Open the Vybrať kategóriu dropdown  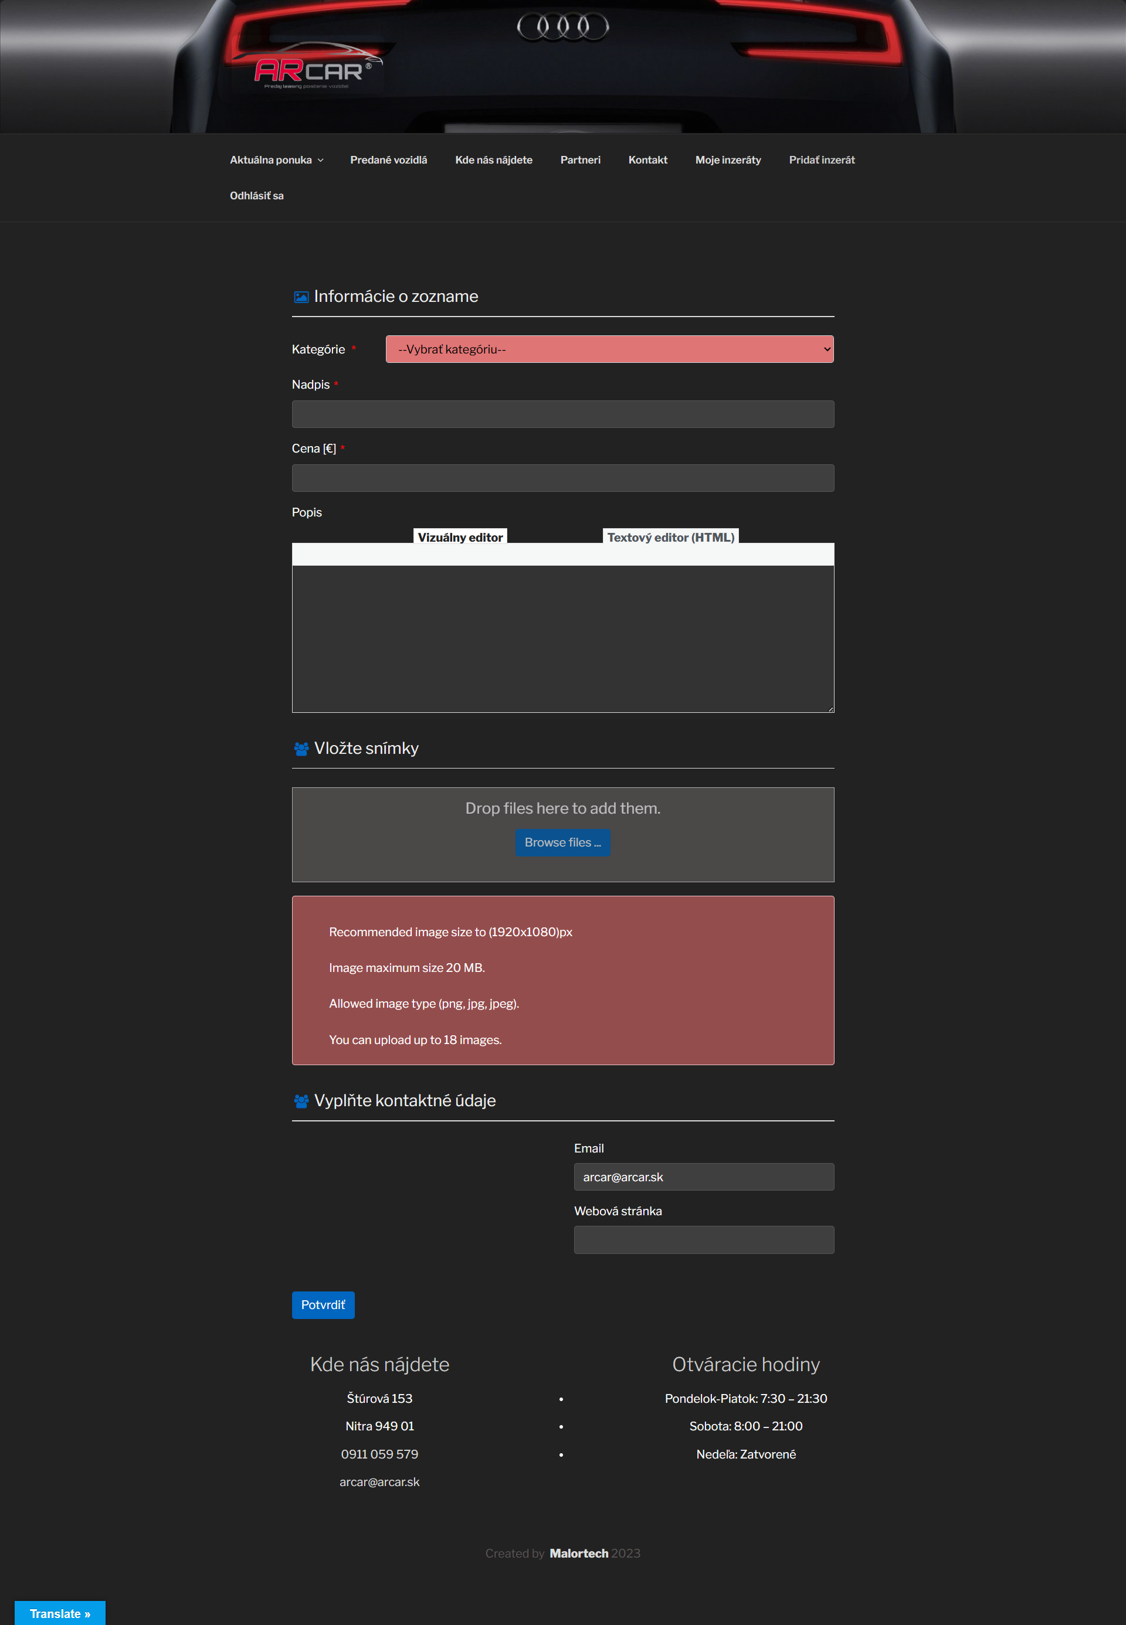(609, 349)
